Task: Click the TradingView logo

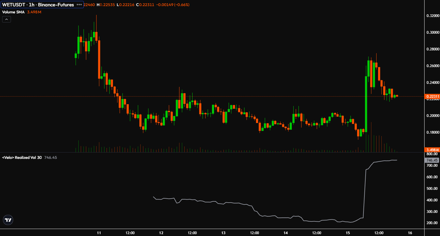Action: coord(8,220)
